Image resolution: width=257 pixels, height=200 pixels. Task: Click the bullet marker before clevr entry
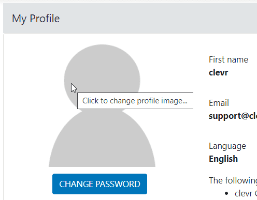[226, 194]
